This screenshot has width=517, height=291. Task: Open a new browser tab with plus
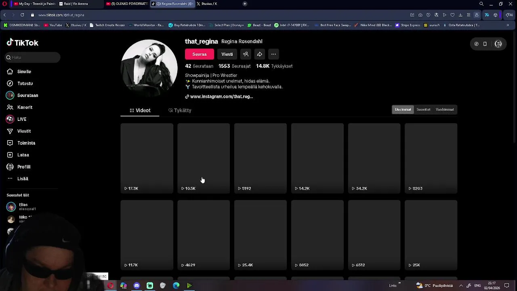click(x=245, y=4)
